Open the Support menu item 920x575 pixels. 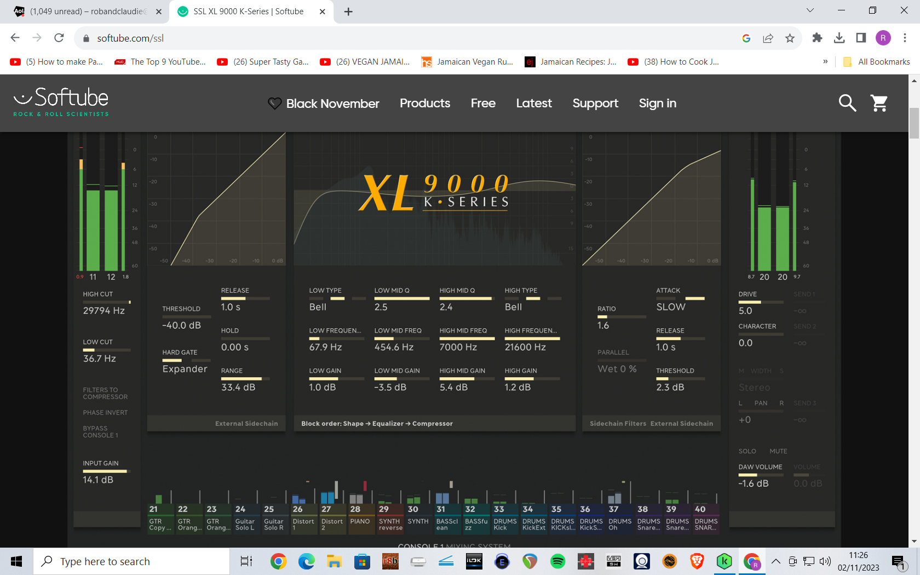pyautogui.click(x=595, y=104)
